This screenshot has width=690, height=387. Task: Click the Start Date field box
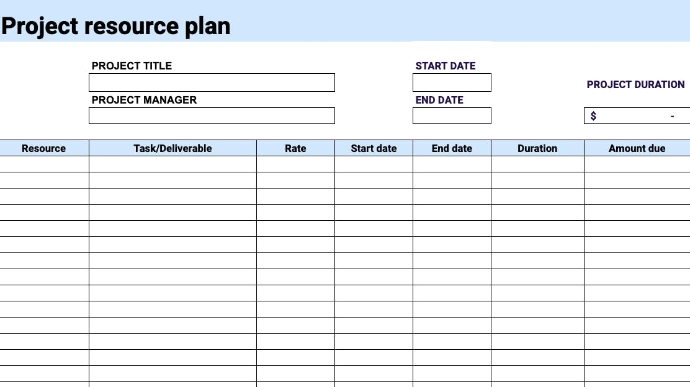click(x=452, y=82)
